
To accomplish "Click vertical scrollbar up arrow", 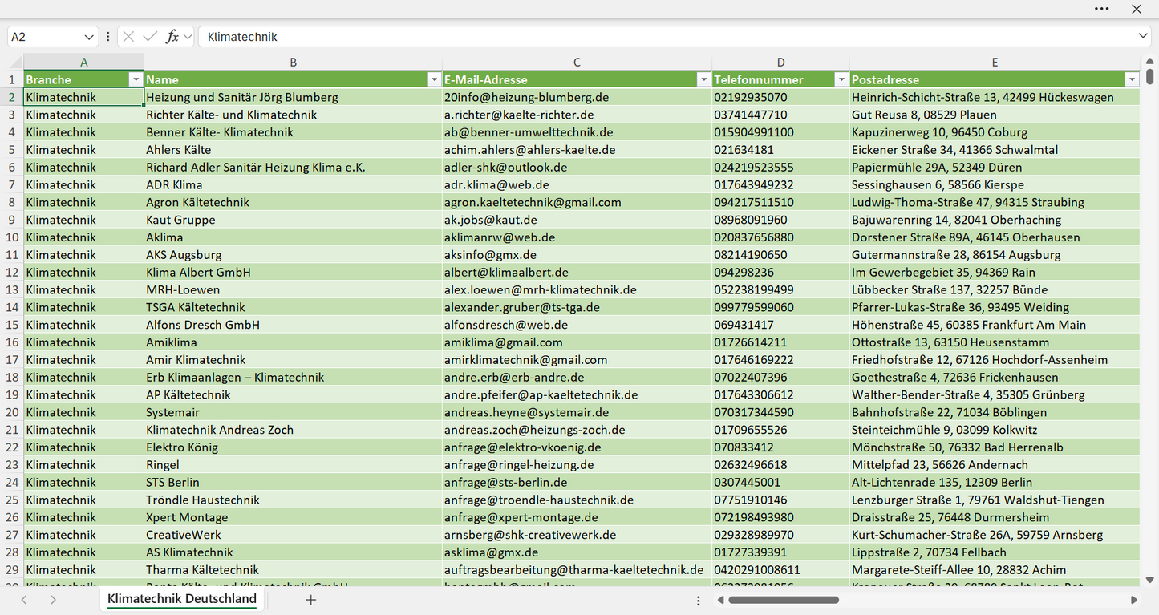I will tap(1150, 60).
